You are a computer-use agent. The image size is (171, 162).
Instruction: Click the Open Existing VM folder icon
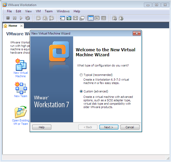click(21, 112)
